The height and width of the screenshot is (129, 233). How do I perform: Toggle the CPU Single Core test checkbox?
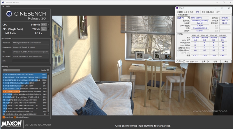pyautogui.click(x=48, y=29)
